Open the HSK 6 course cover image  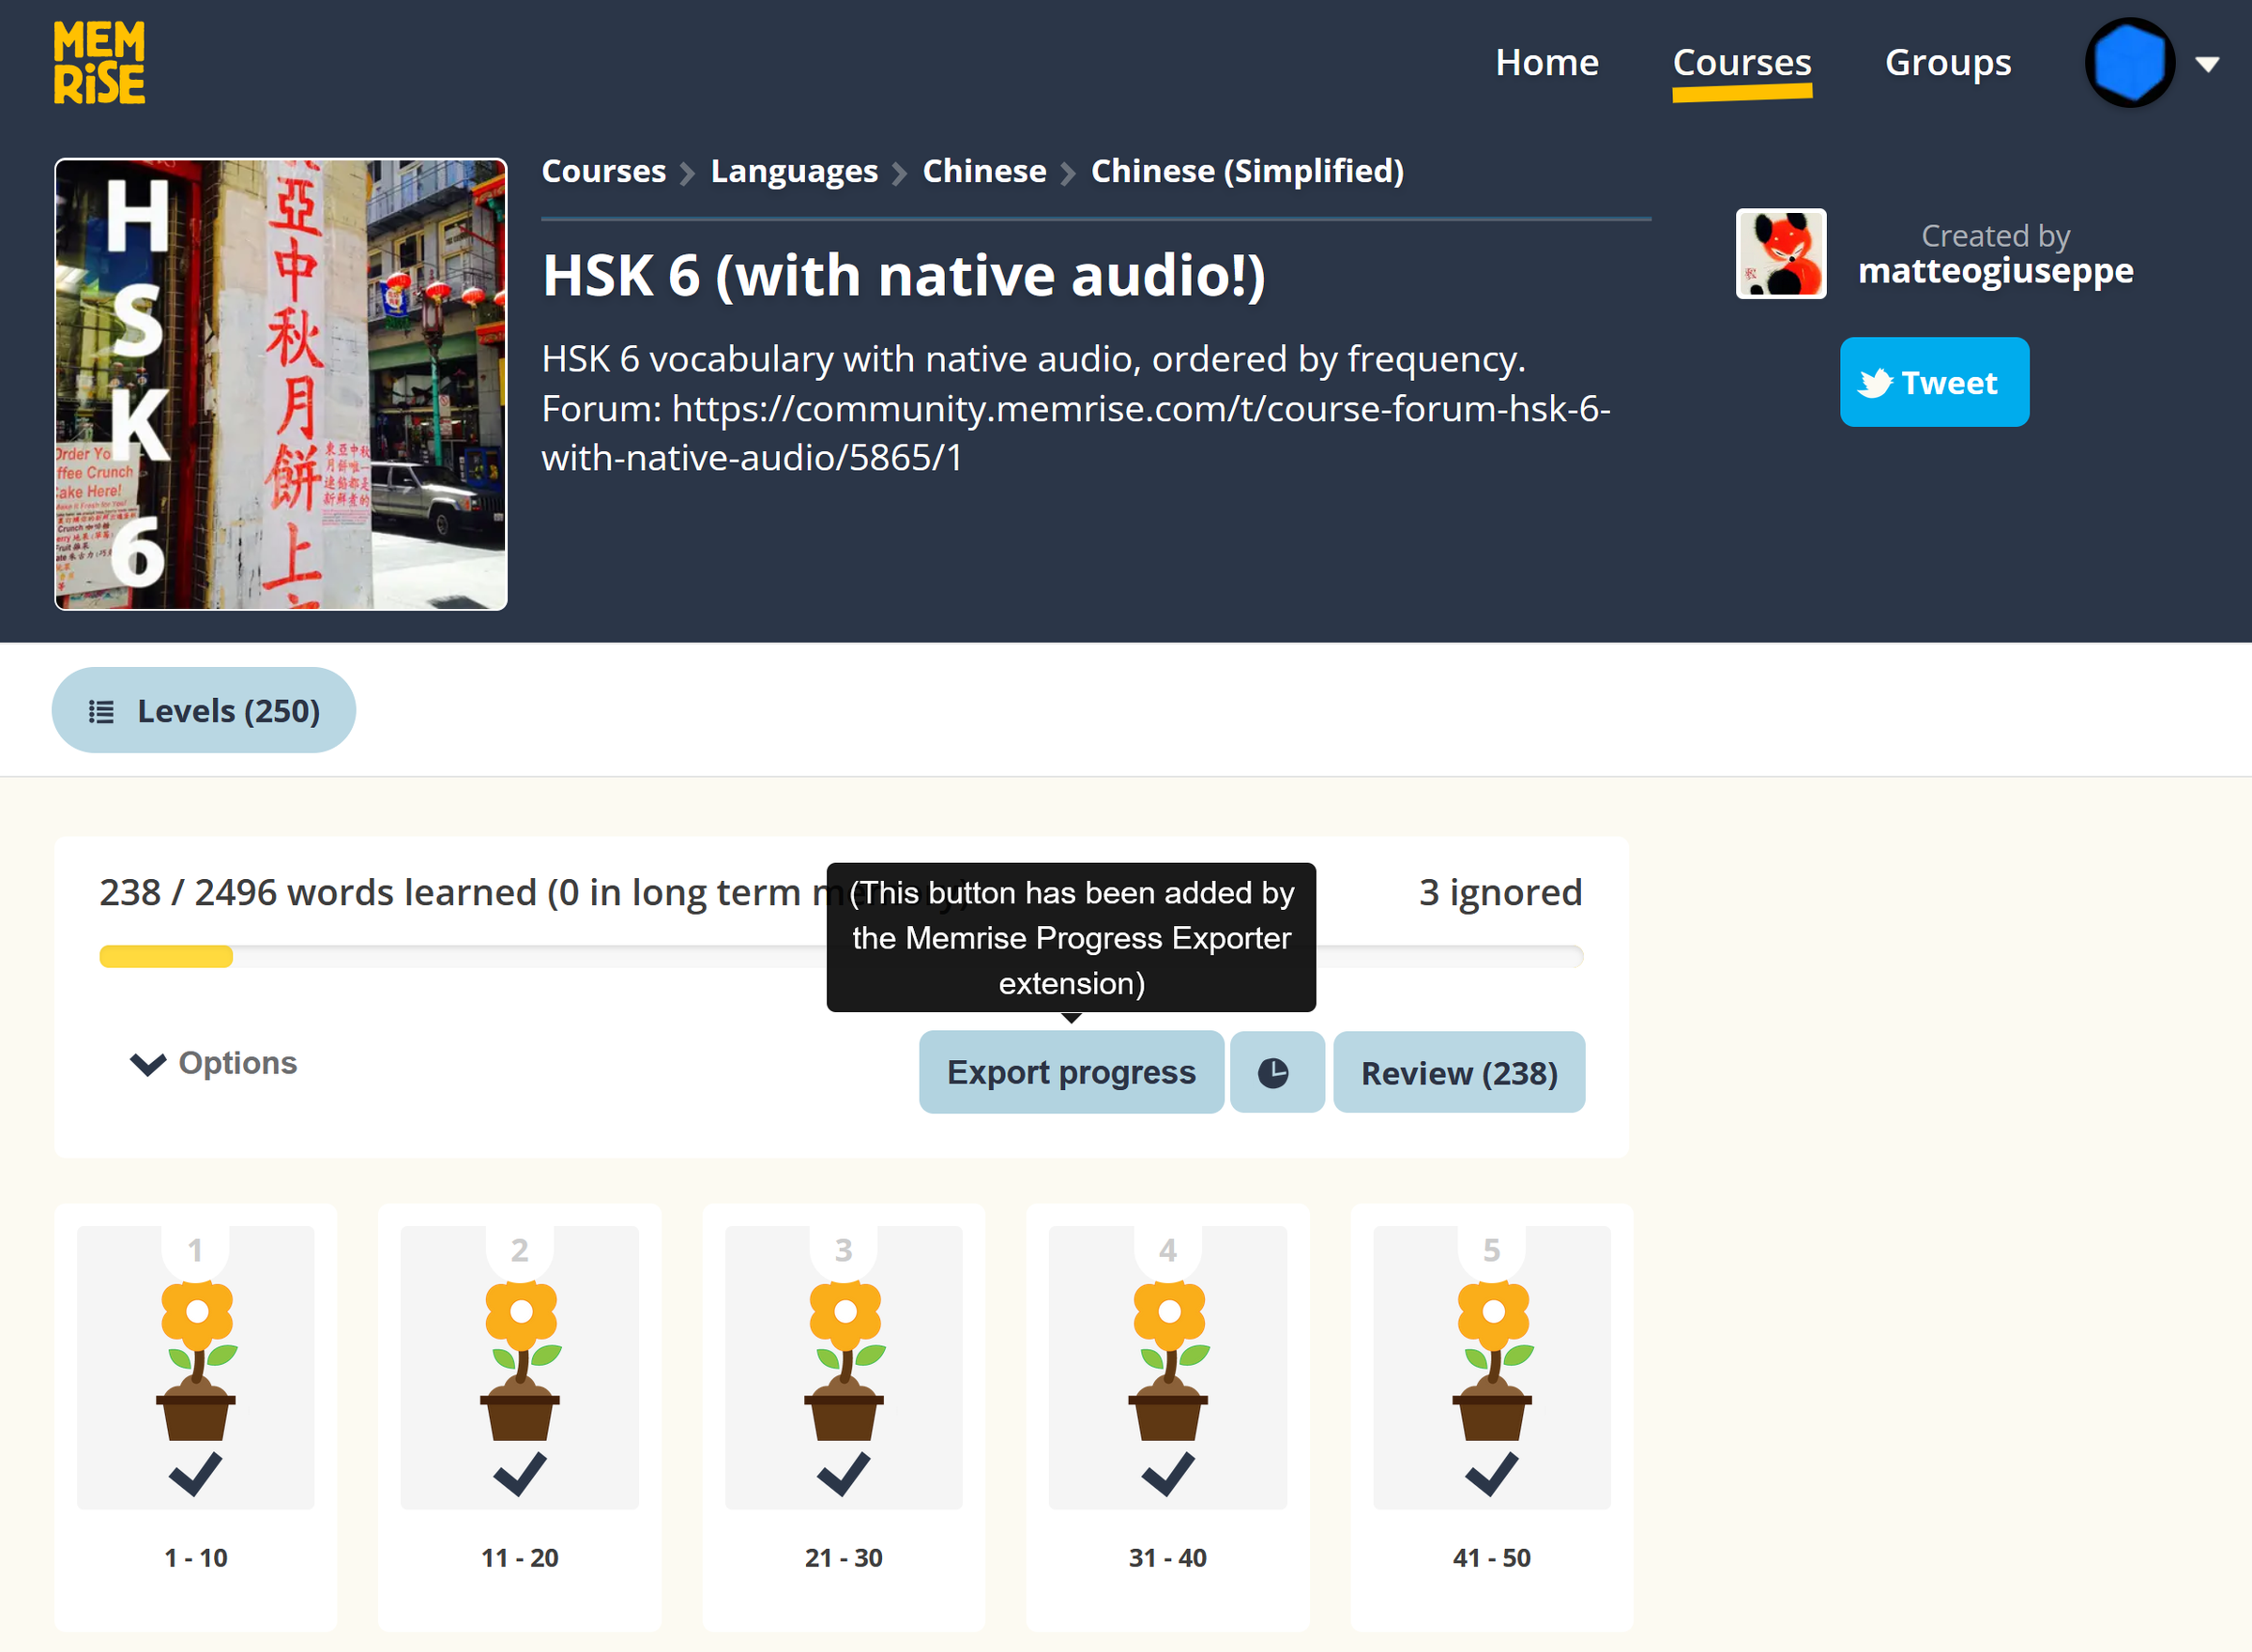click(281, 384)
